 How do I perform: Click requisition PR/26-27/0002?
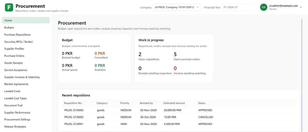point(74,117)
